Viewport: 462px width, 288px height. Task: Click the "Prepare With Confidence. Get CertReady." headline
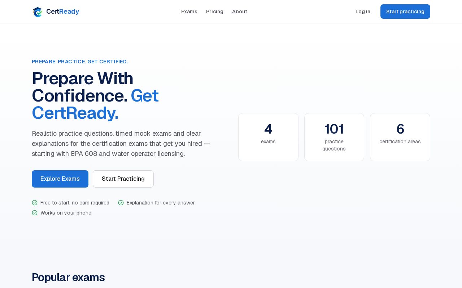click(x=95, y=95)
